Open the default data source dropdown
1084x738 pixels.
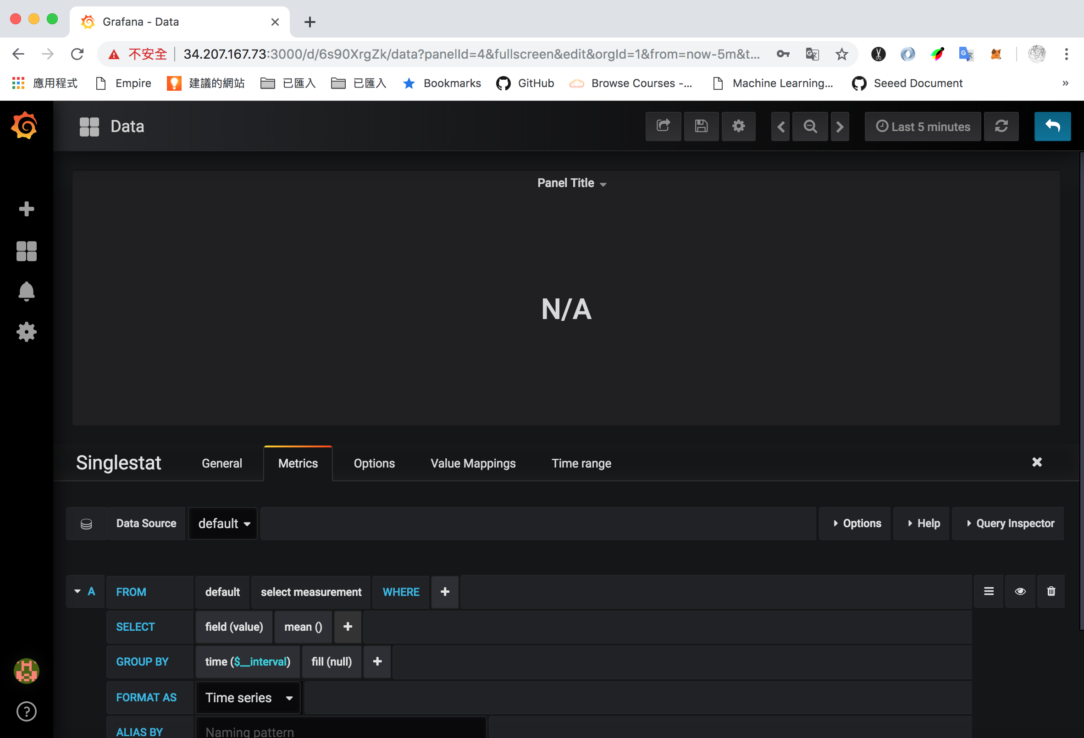[x=223, y=523]
